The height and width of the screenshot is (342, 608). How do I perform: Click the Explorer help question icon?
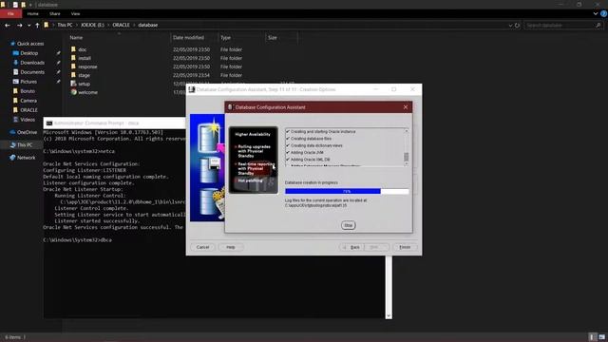tap(604, 13)
